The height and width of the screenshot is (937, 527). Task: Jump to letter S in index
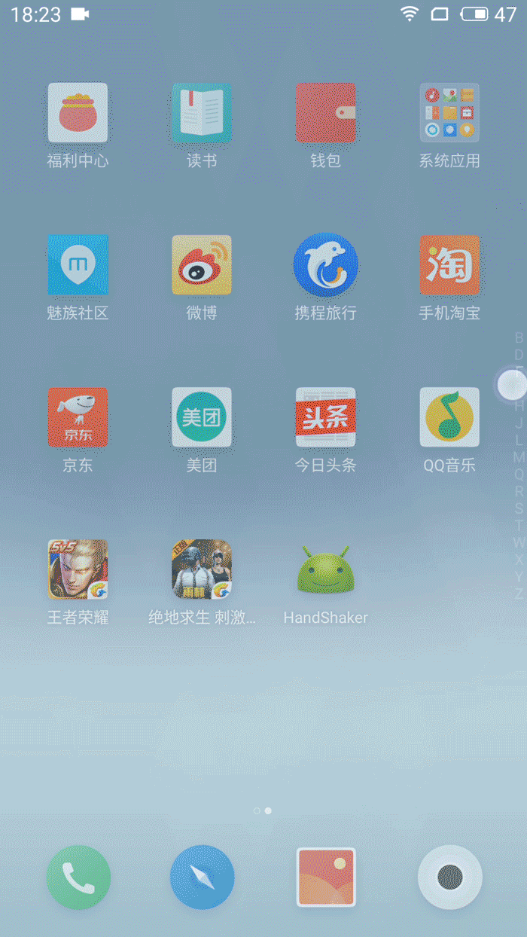point(519,508)
